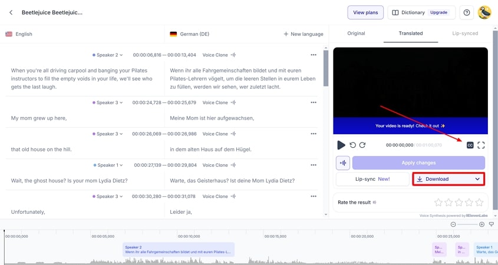Viewport: 498px width, 265px height.
Task: Toggle closed captions with CC icon
Action: 470,145
